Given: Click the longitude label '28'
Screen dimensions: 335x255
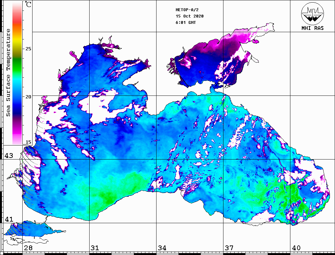Looking at the screenshot, I should (x=28, y=248).
